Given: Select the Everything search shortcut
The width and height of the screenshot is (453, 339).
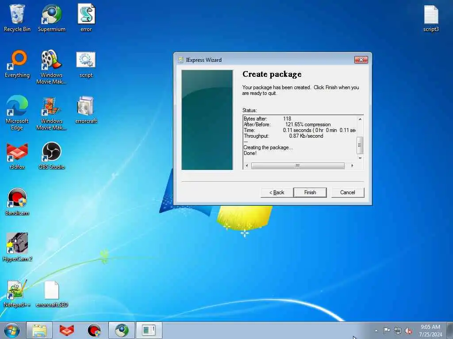Looking at the screenshot, I should pos(17,64).
